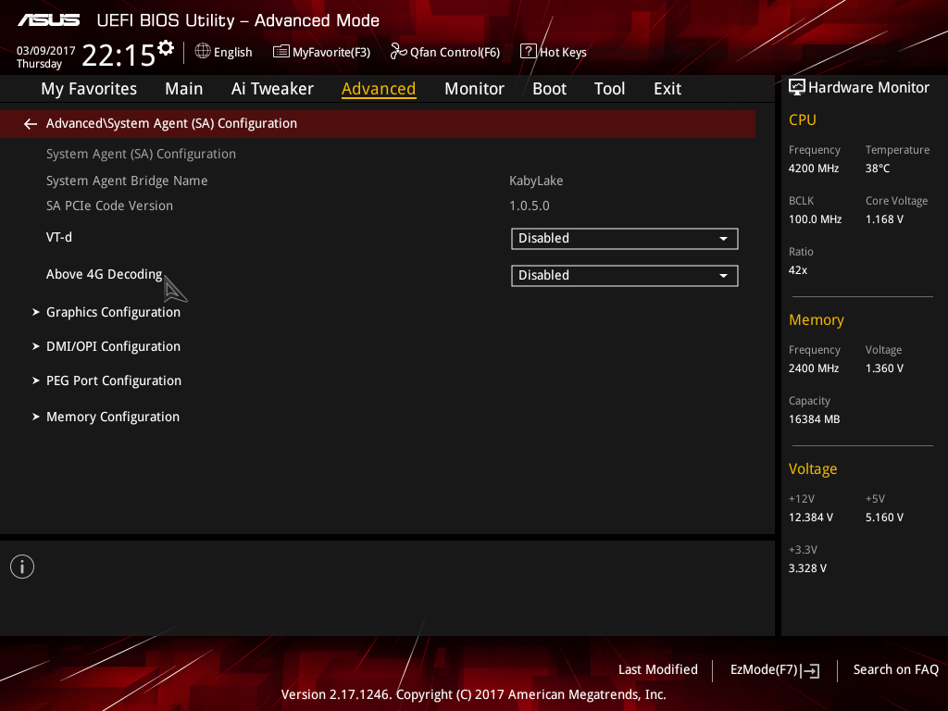Click the 1.168 V core voltage value
Image resolution: width=948 pixels, height=711 pixels.
884,219
